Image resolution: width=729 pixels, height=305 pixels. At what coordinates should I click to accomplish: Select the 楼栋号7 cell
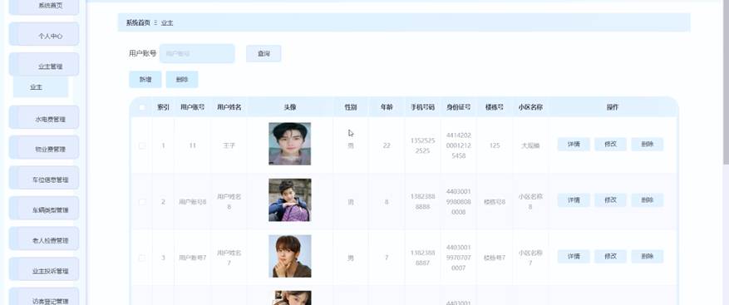495,258
